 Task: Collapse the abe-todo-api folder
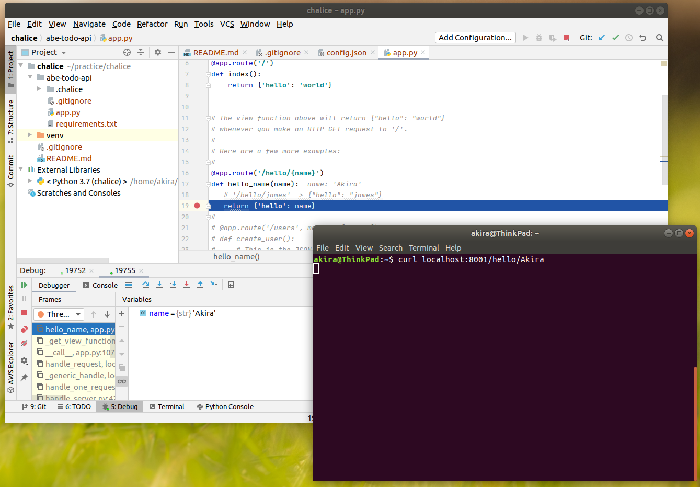30,77
